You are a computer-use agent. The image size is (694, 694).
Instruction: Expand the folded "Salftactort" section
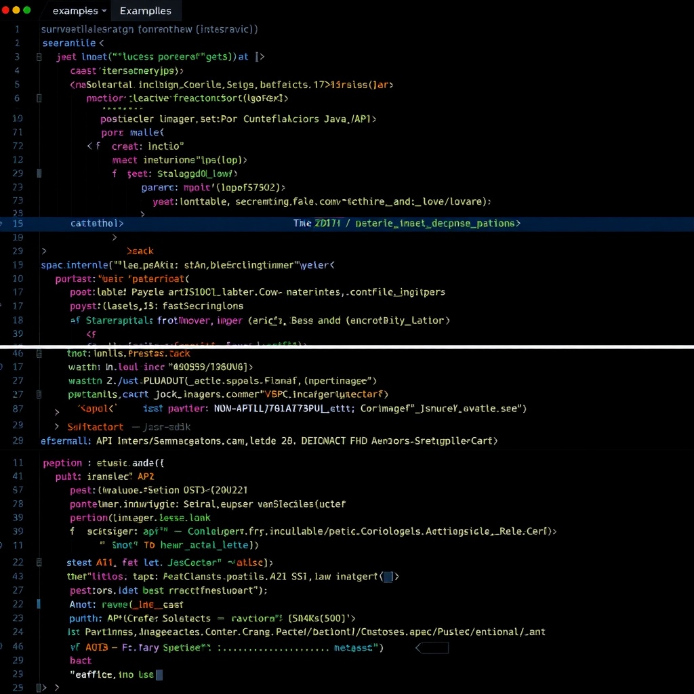coord(57,427)
